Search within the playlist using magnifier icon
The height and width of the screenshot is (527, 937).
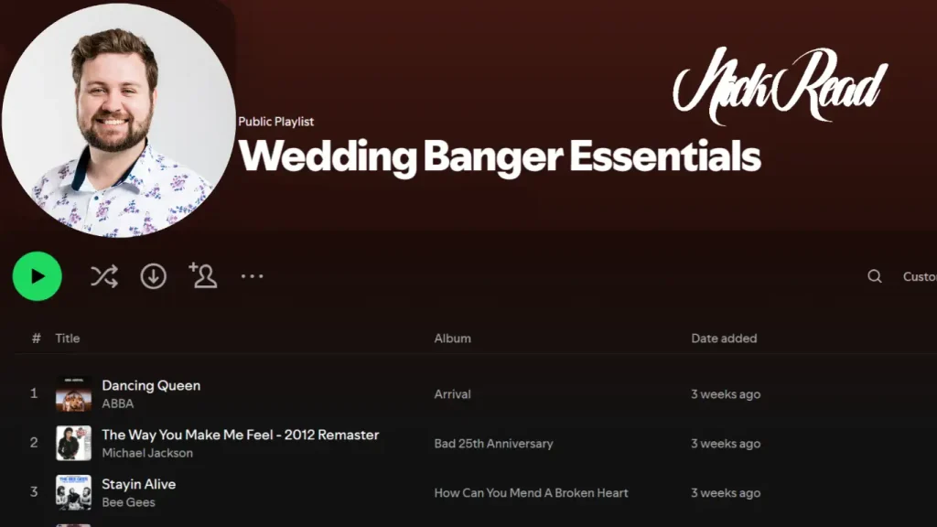(875, 276)
